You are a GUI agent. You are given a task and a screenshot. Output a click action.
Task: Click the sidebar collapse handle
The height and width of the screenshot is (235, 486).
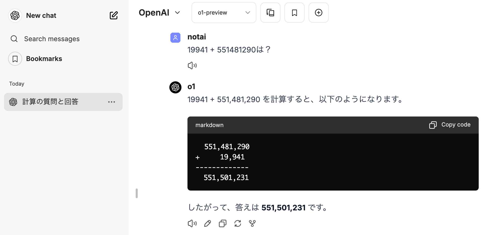(x=137, y=193)
